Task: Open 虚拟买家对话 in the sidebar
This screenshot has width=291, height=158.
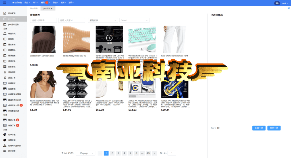Action: [x=14, y=105]
